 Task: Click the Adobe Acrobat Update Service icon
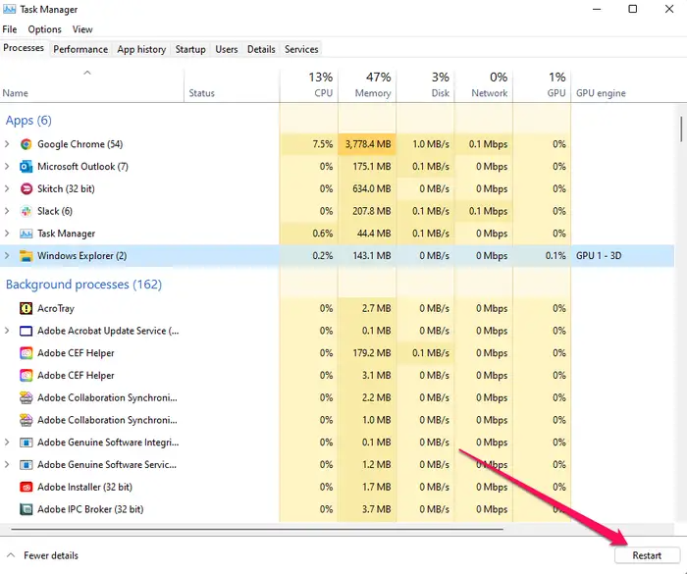tap(26, 331)
